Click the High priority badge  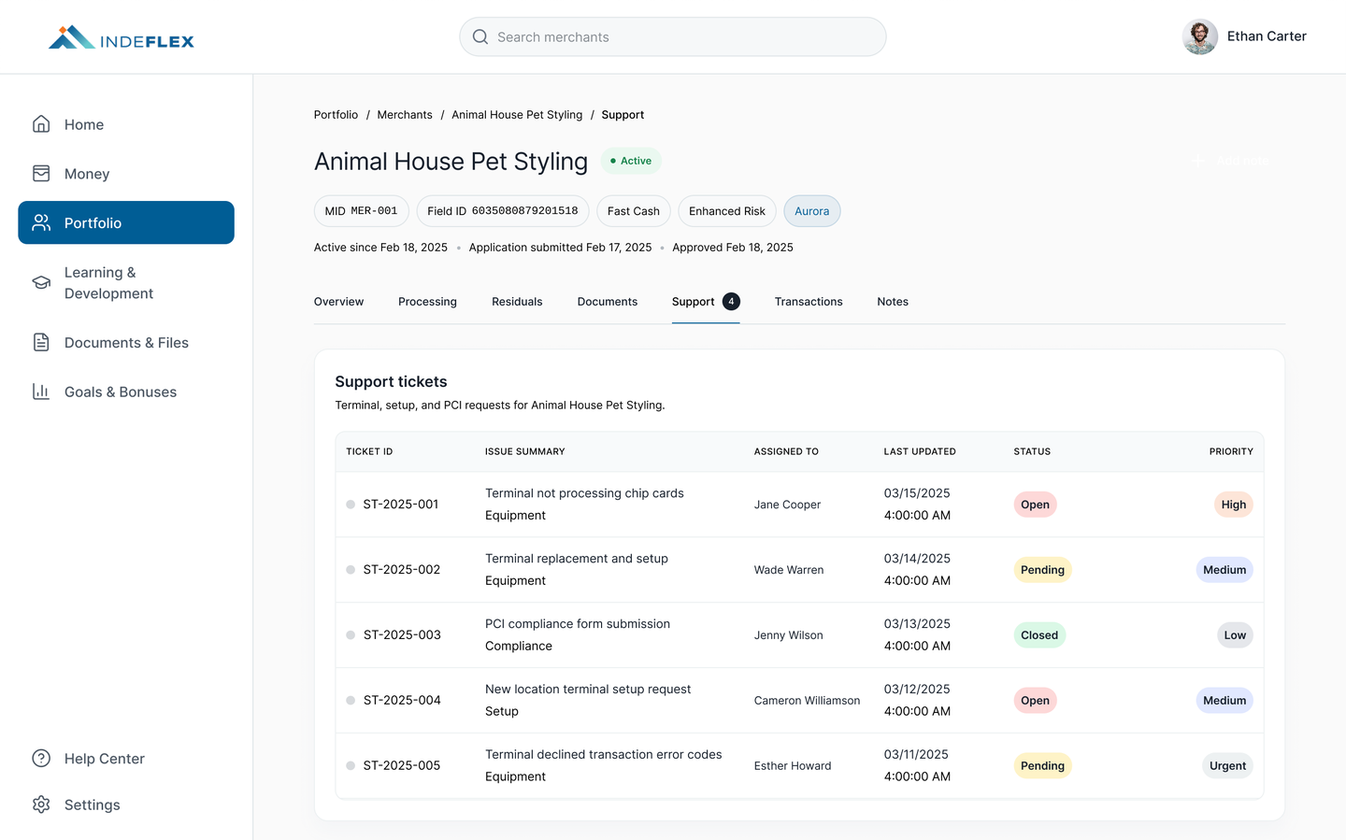[1234, 505]
